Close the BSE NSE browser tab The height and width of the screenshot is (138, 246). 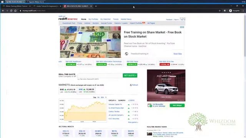91,6
